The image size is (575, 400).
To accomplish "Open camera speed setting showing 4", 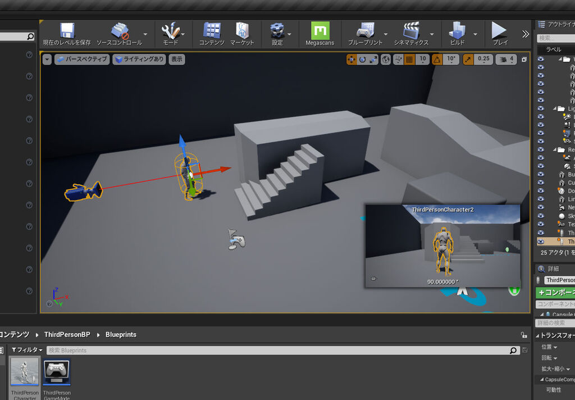I will pyautogui.click(x=506, y=60).
